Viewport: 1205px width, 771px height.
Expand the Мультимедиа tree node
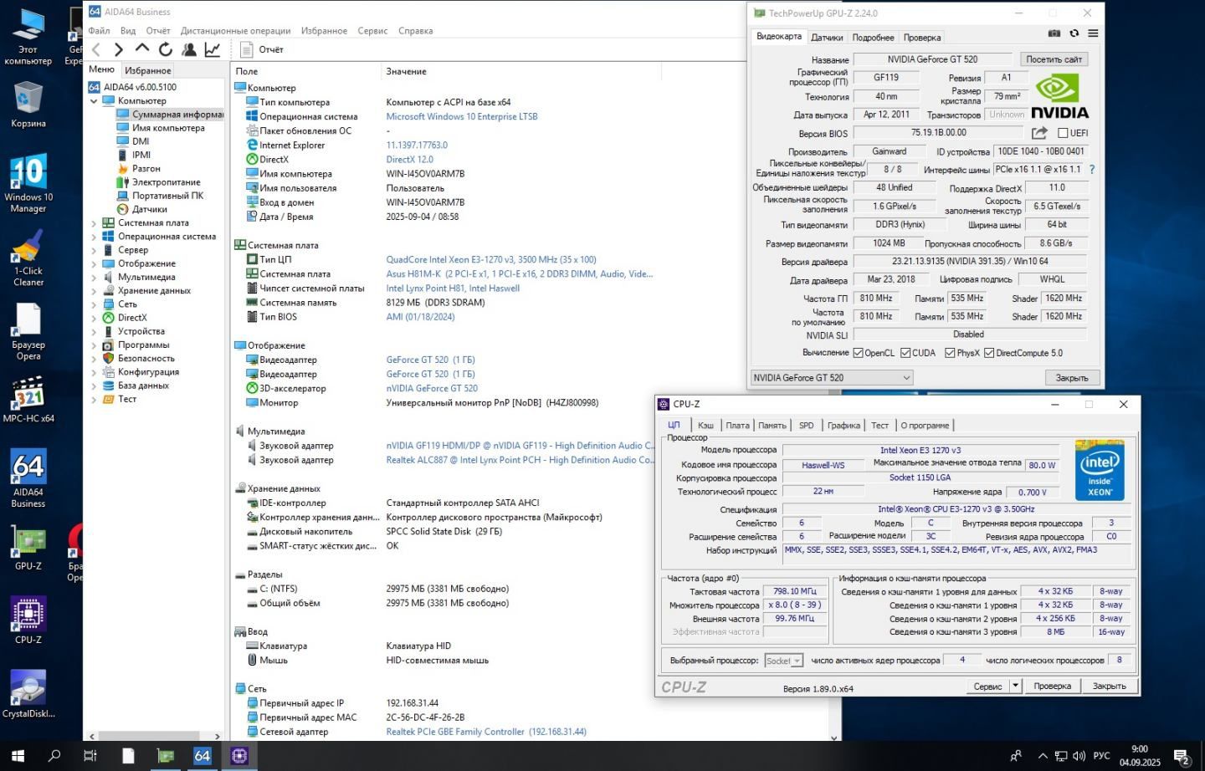point(94,277)
